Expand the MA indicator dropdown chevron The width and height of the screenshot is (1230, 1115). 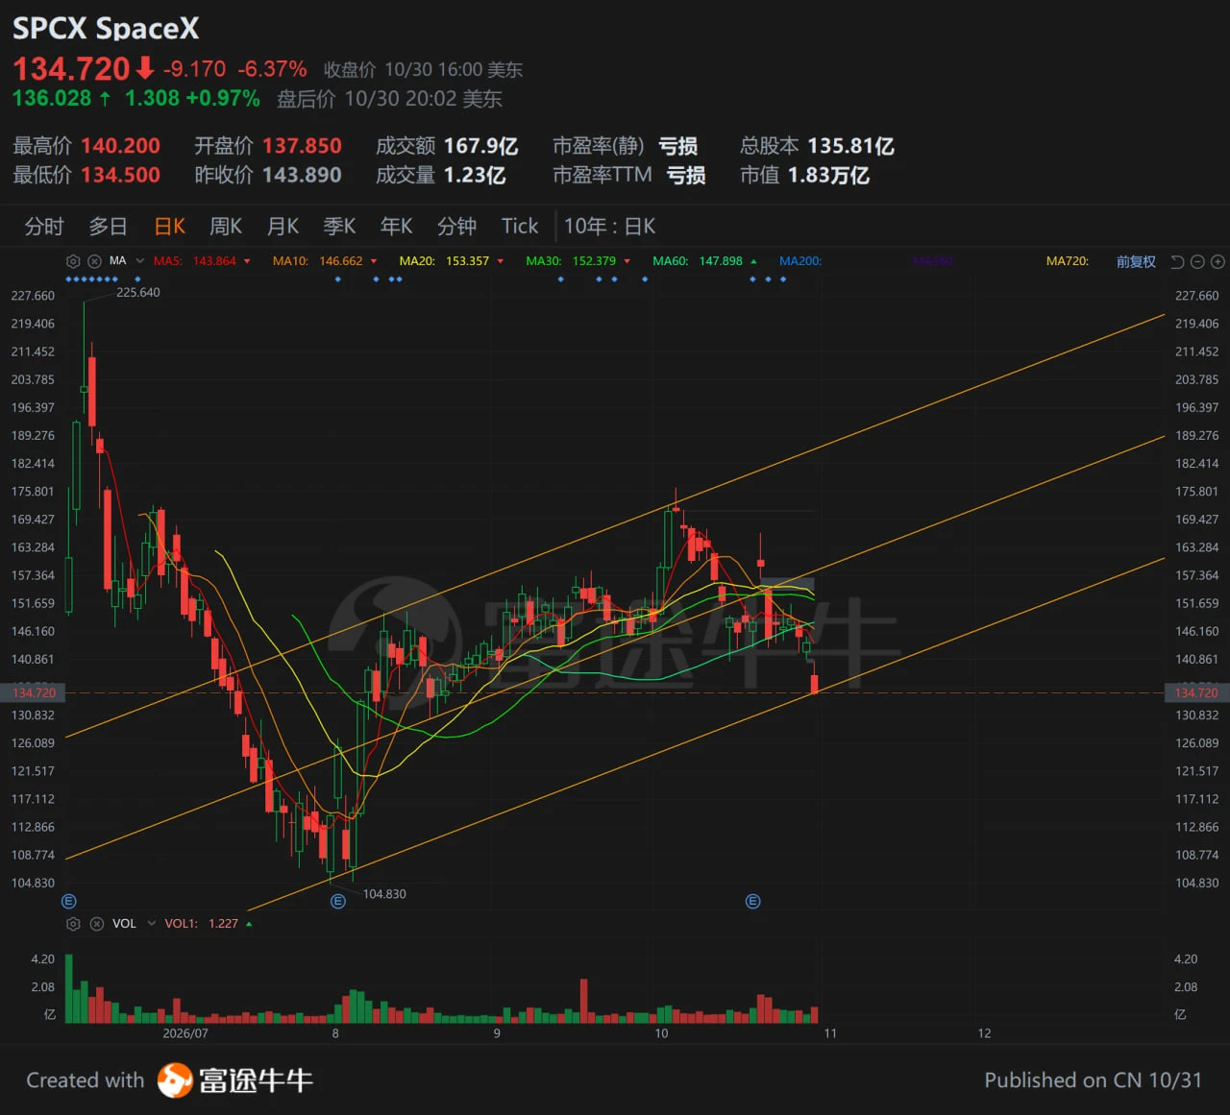(140, 261)
